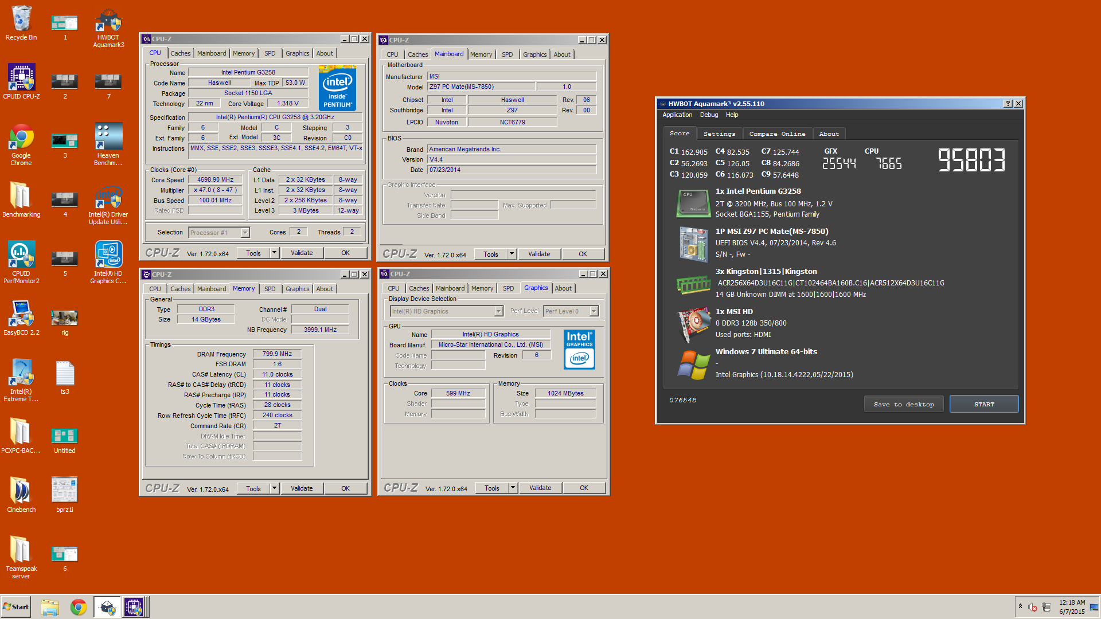Image resolution: width=1101 pixels, height=619 pixels.
Task: Expand Tools dropdown arrow in Graphics window
Action: pyautogui.click(x=513, y=488)
